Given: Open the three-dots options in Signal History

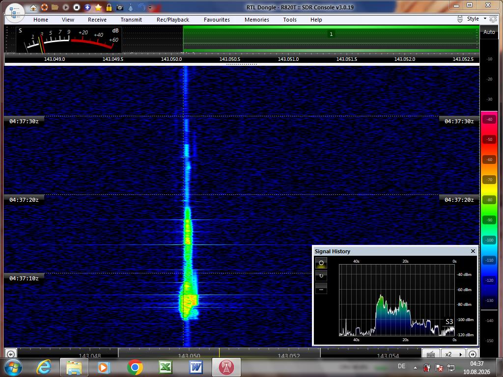Looking at the screenshot, I should [321, 289].
